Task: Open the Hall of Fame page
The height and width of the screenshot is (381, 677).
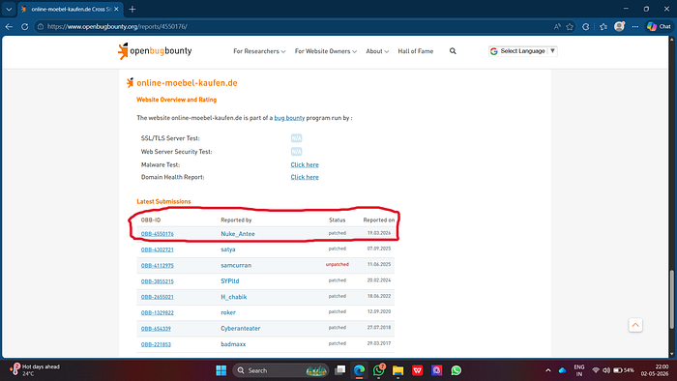Action: coord(415,51)
